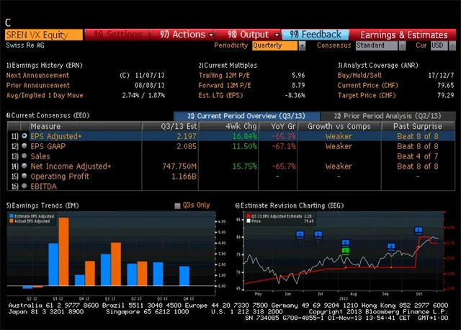Click the green marker icon on revision chart
This screenshot has height=330, width=461.
pyautogui.click(x=346, y=250)
